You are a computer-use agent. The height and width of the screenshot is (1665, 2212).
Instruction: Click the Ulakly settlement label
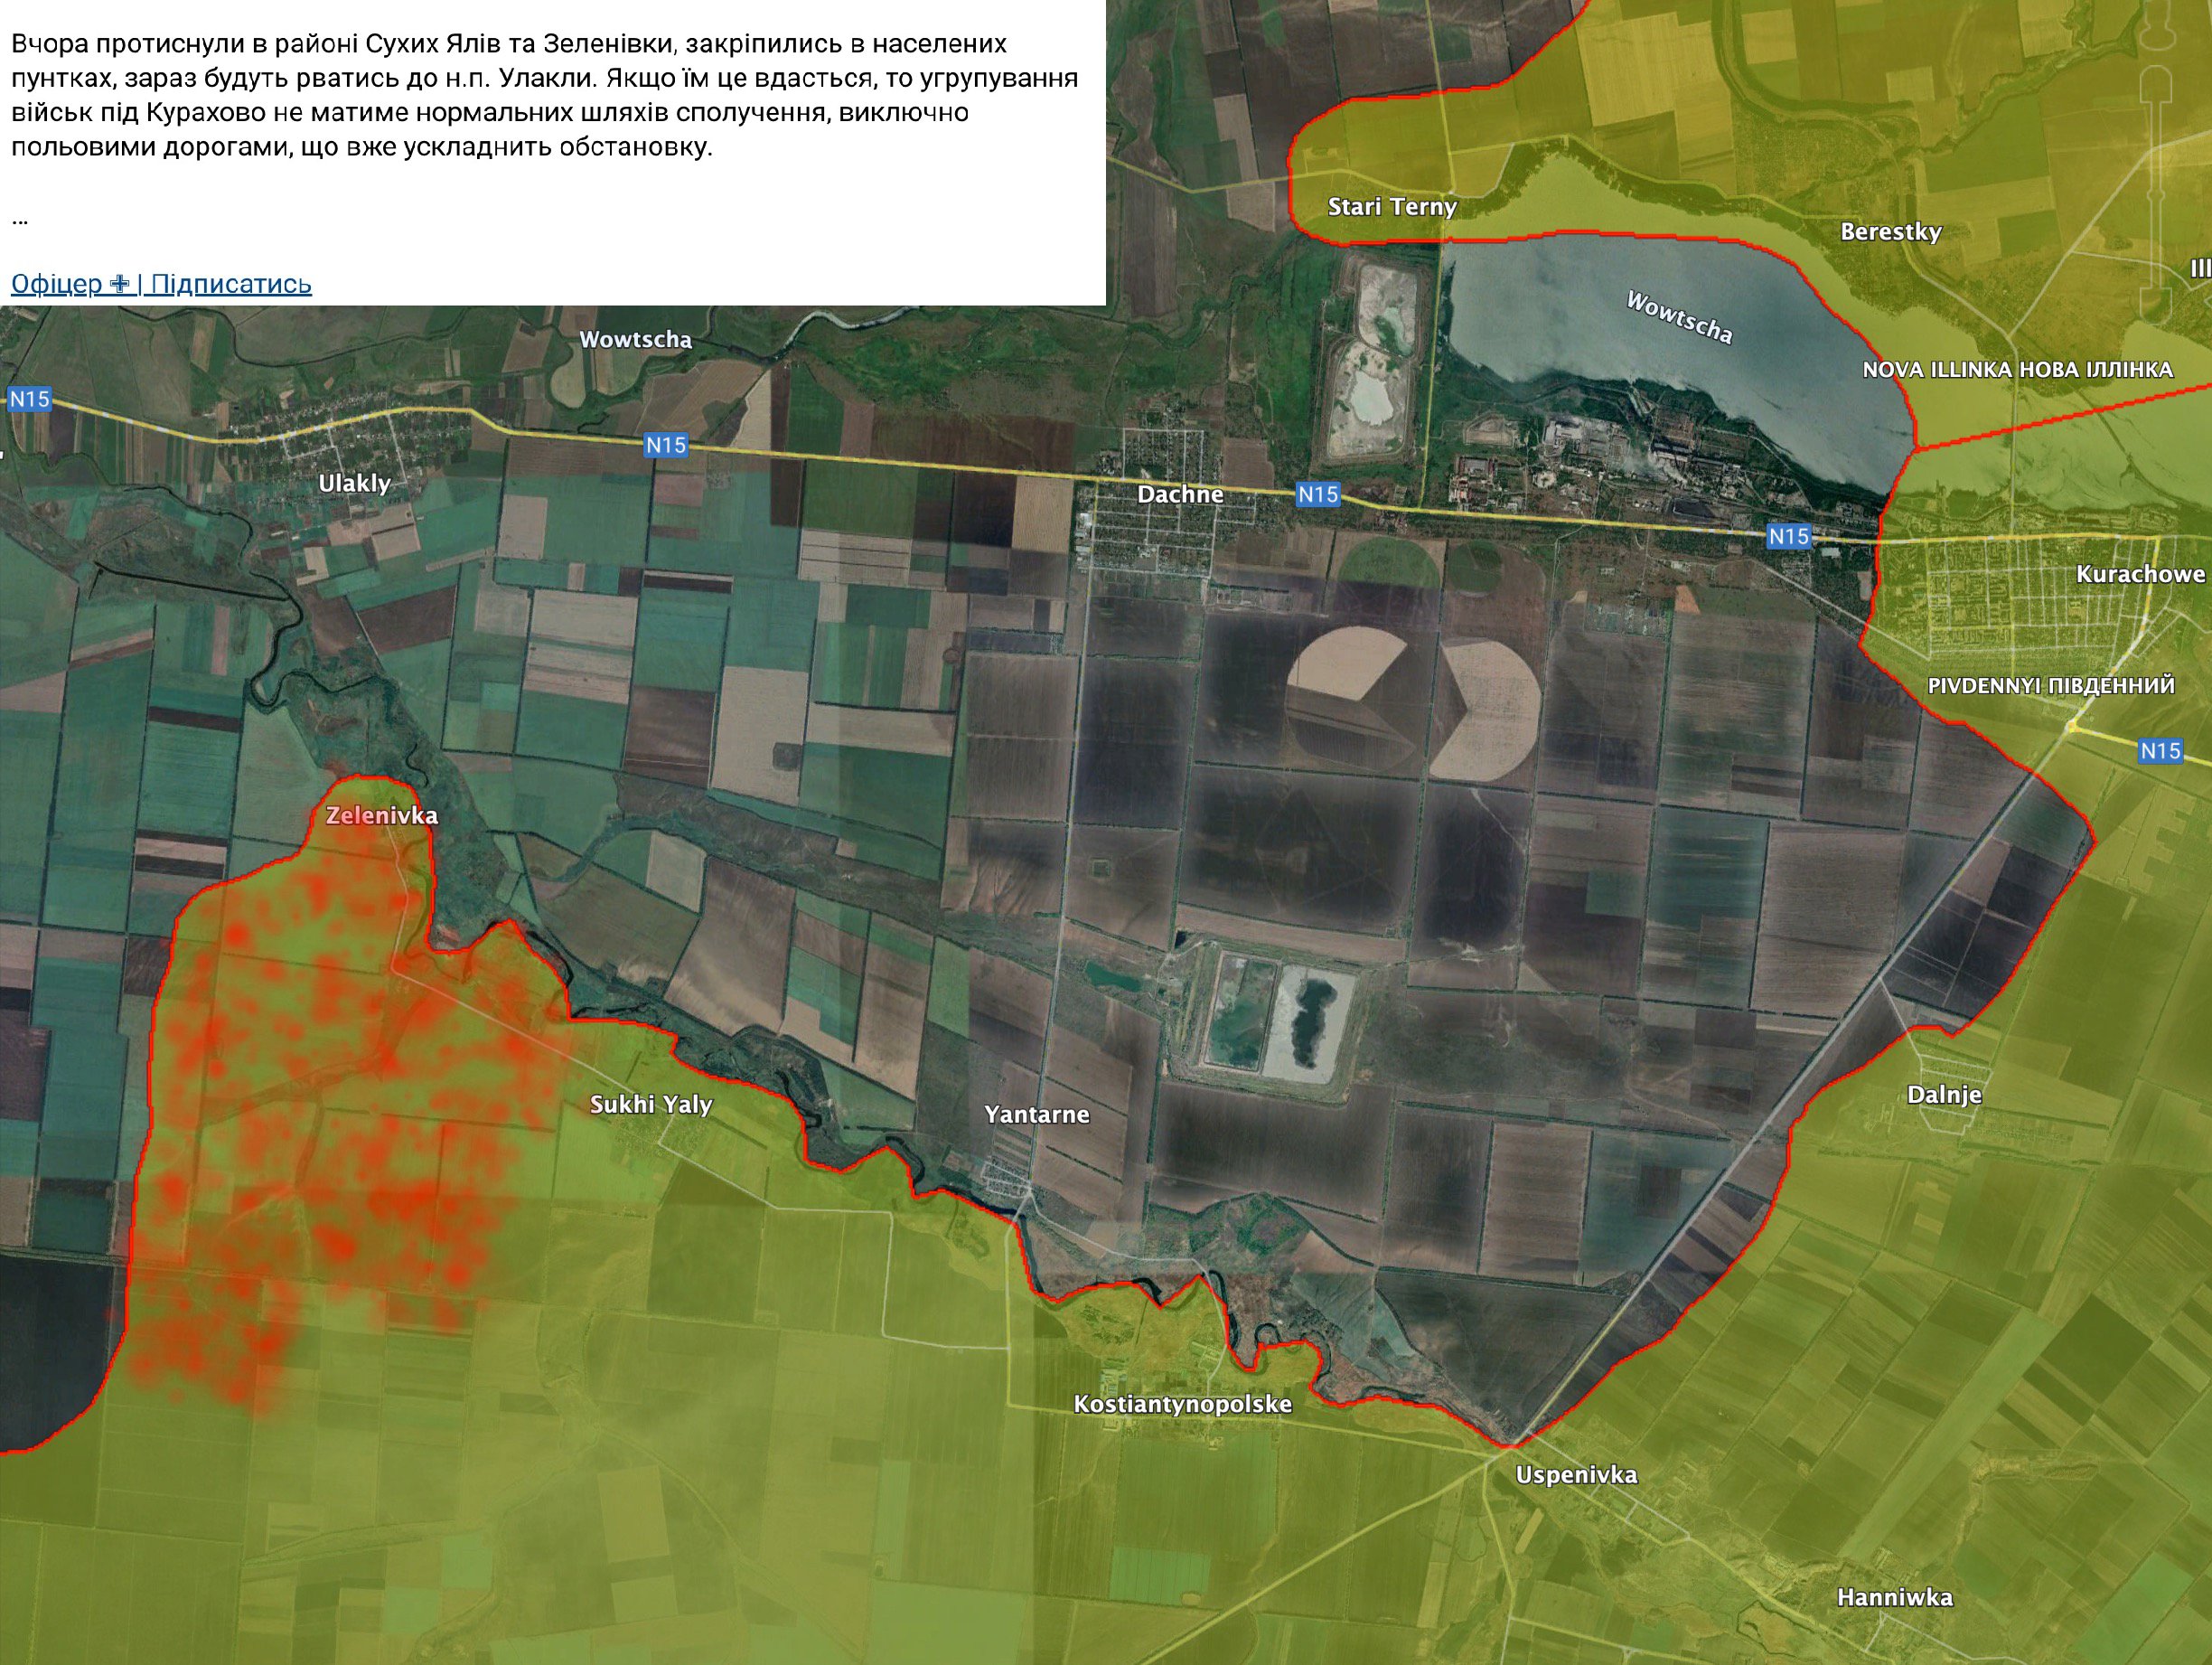pos(354,484)
